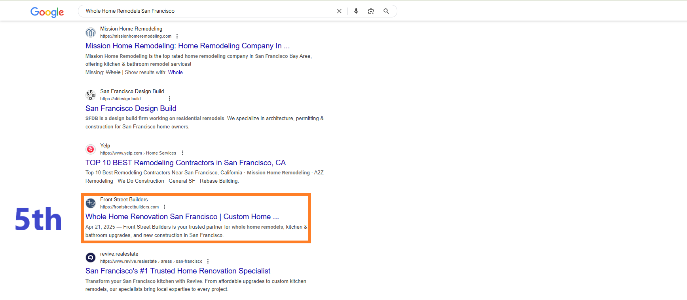The width and height of the screenshot is (687, 300).
Task: Open 'Mission Home Remodeling: Home Remodeling Company' link
Action: click(x=188, y=46)
